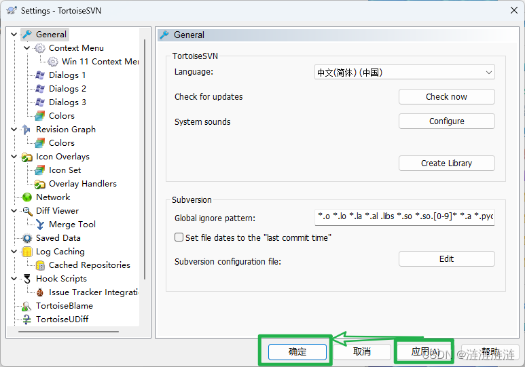Click the TortoiseSVN turtle icon in title bar
The image size is (525, 367).
coord(12,10)
